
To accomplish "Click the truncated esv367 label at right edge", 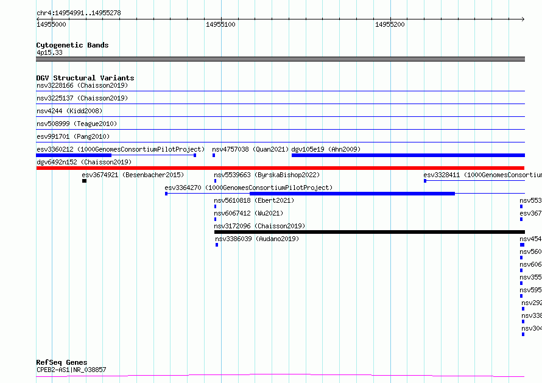I will (530, 213).
